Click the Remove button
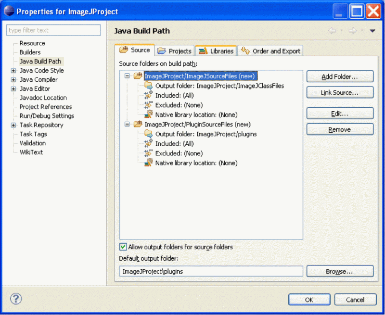The width and height of the screenshot is (385, 315). point(340,129)
